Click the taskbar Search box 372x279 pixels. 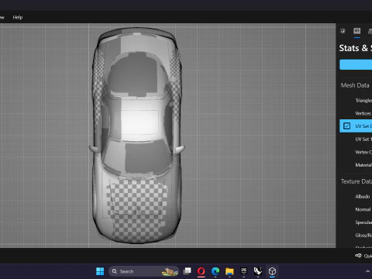143,271
